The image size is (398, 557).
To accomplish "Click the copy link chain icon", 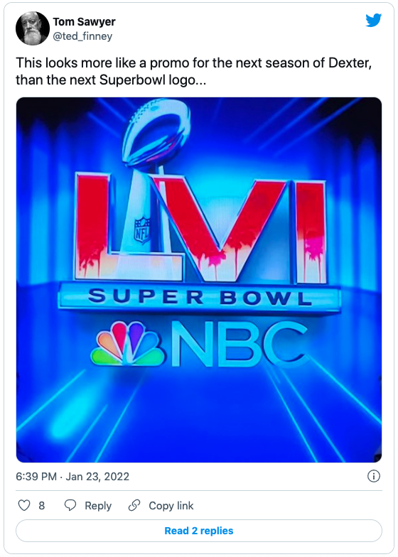I will (134, 505).
